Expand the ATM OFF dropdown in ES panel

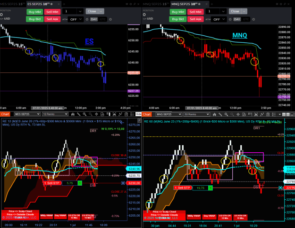pyautogui.click(x=76, y=19)
